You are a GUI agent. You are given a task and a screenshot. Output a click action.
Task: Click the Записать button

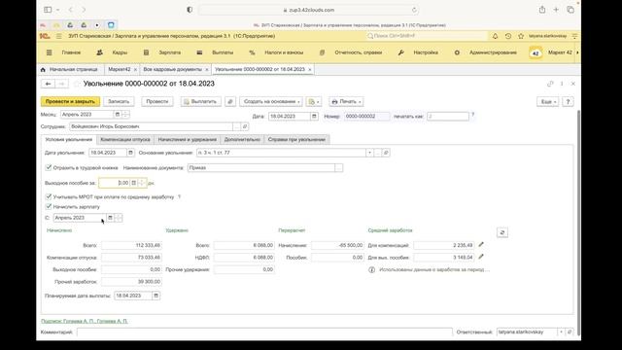[x=119, y=101]
